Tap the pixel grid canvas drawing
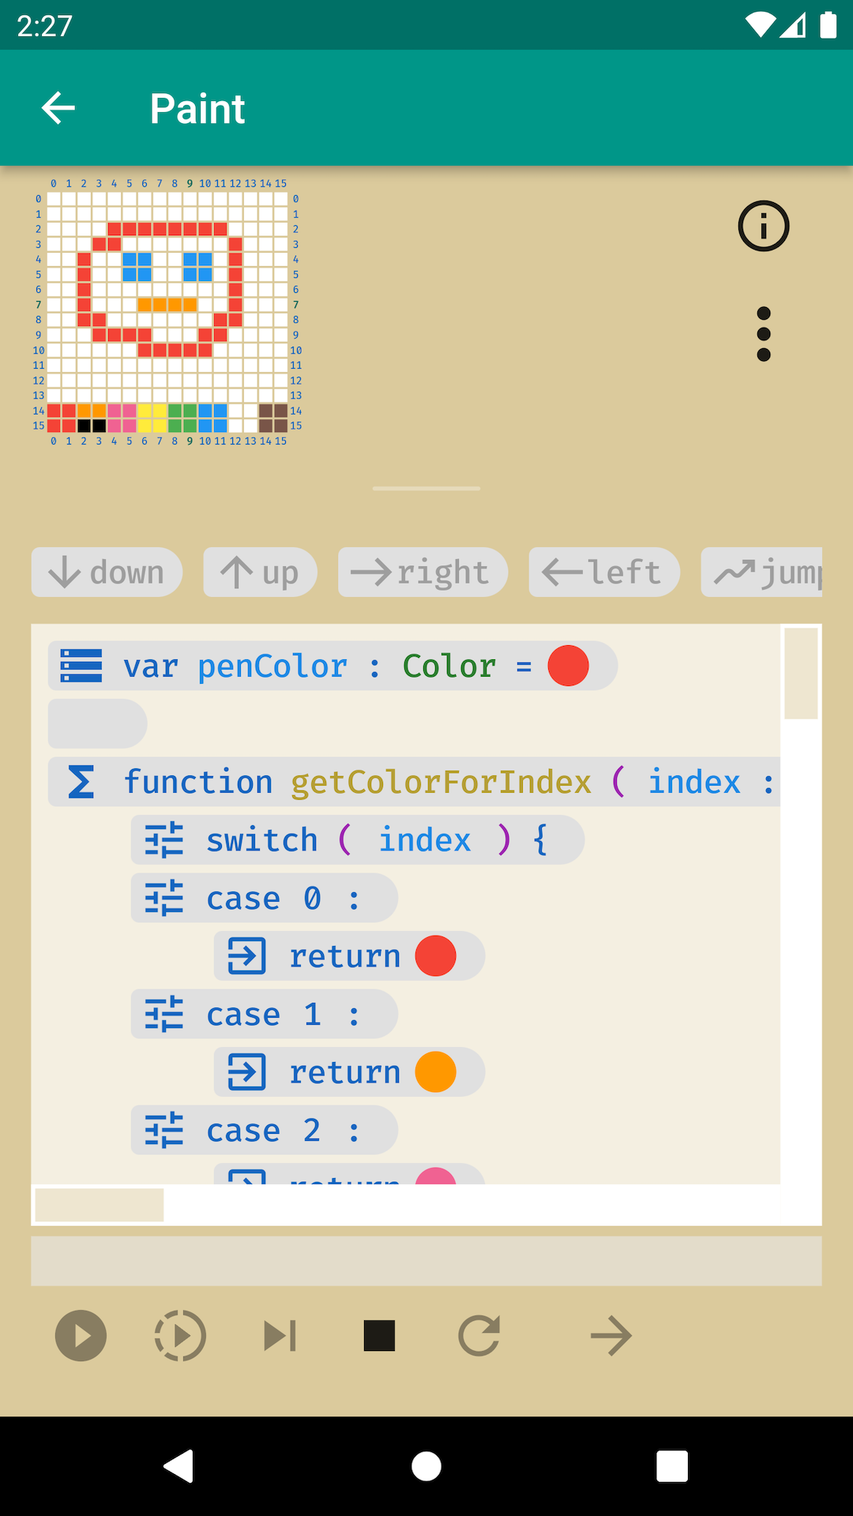 (167, 312)
